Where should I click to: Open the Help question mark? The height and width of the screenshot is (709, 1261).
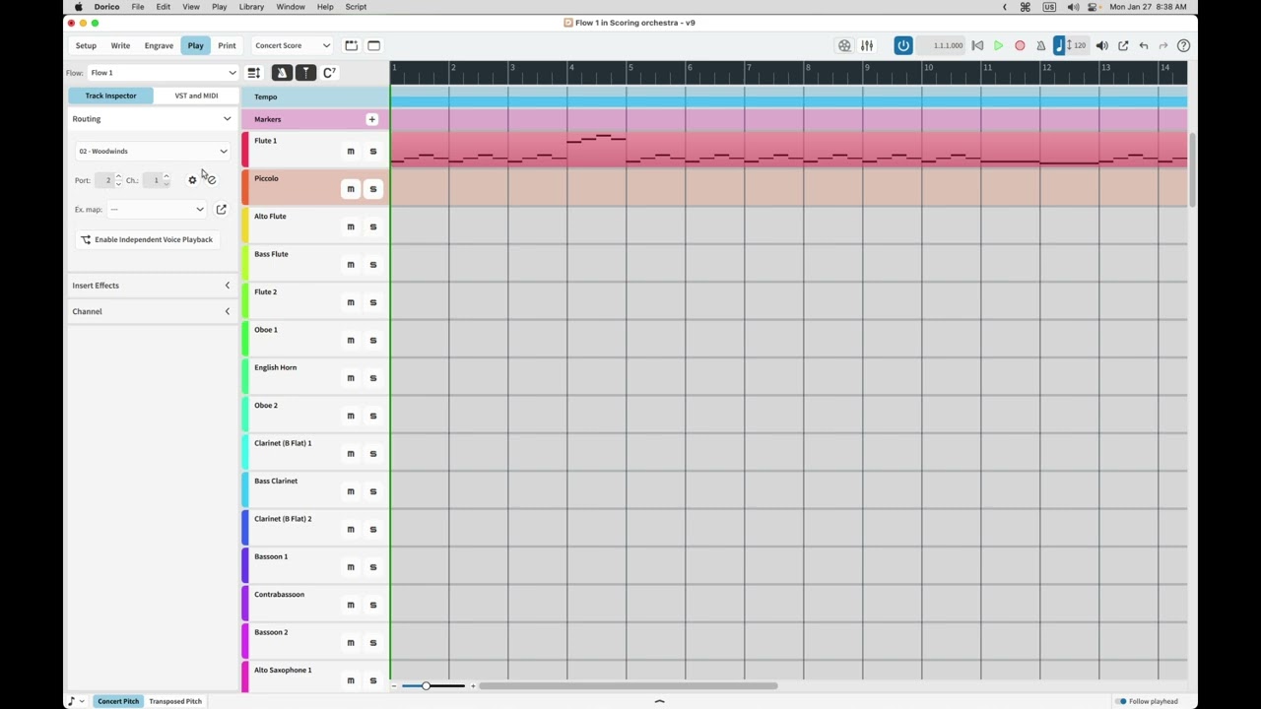pos(1183,45)
